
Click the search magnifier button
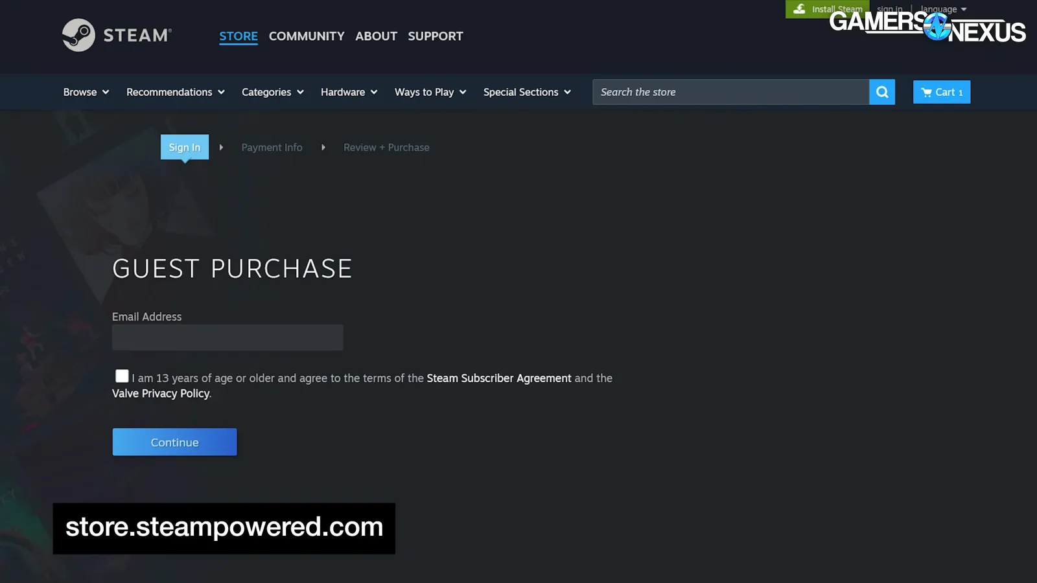[x=882, y=92]
